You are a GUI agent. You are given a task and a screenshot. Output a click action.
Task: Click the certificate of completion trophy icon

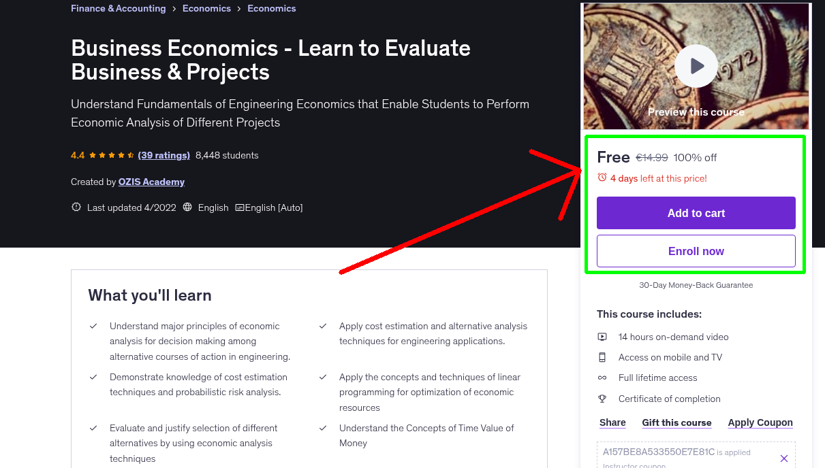(603, 399)
